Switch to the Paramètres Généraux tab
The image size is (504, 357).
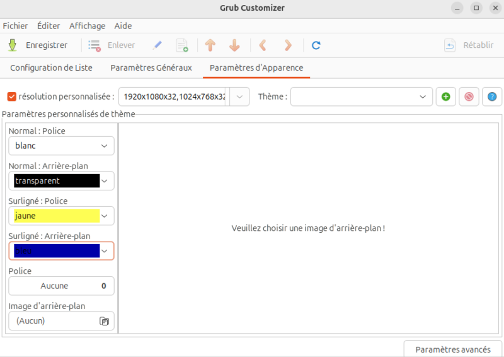[x=151, y=67]
